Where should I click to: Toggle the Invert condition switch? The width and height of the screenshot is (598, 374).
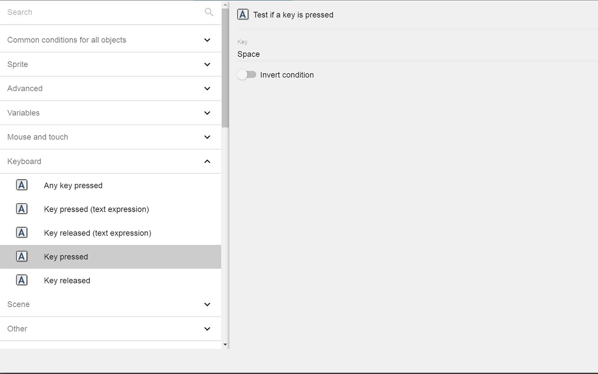(x=247, y=75)
